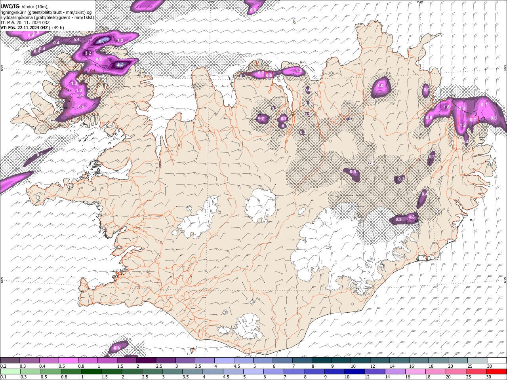Viewport: 507px width, 380px height.
Task: Click the lavender snow swatch between 4 and 4.5
Action: [224, 361]
